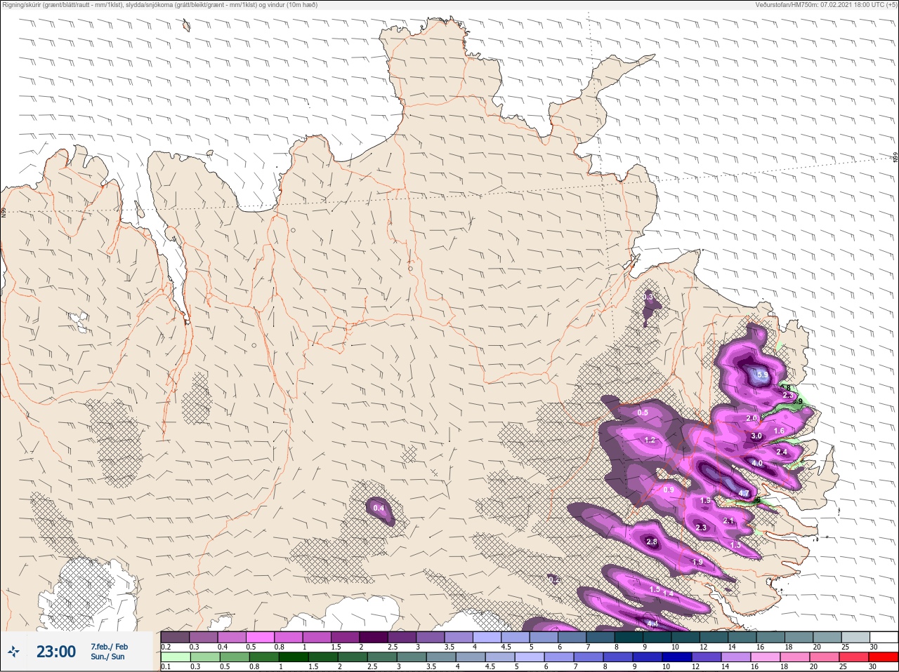This screenshot has width=899, height=672.
Task: Click the 'Sun./ Sun' weekday label
Action: [x=107, y=657]
